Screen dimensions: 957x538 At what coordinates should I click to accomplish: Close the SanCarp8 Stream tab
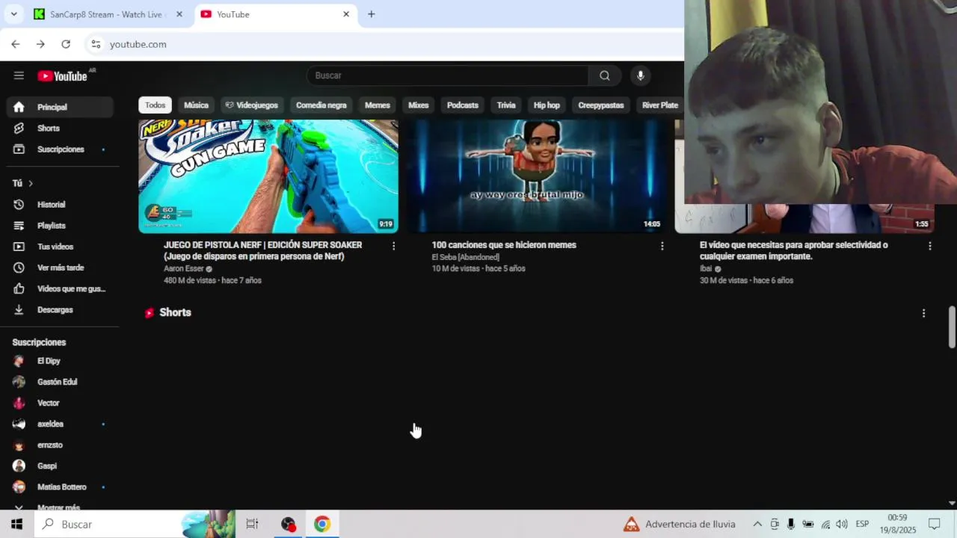pyautogui.click(x=179, y=14)
